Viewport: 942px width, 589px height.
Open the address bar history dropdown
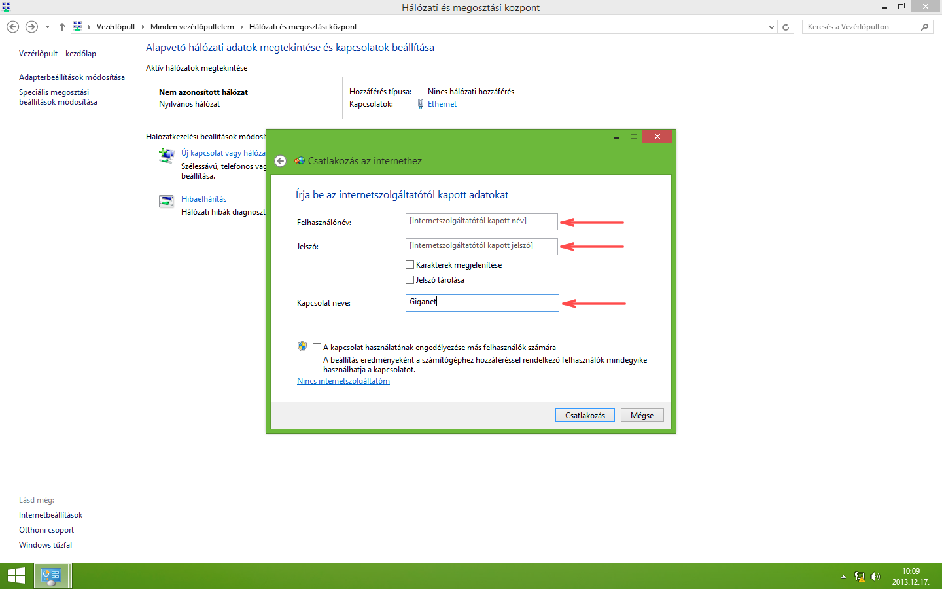tap(771, 27)
